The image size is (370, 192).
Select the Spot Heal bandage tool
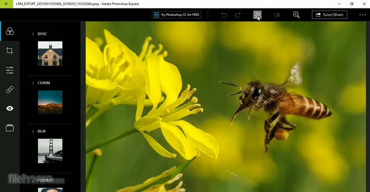click(10, 90)
